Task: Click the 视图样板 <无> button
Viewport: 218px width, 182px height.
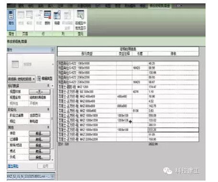Action: tap(39, 91)
